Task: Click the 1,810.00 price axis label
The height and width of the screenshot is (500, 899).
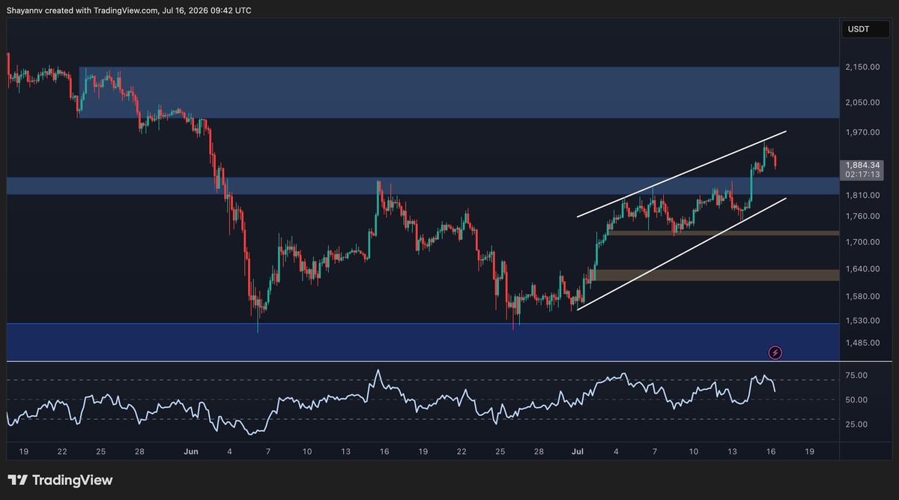Action: click(x=862, y=196)
